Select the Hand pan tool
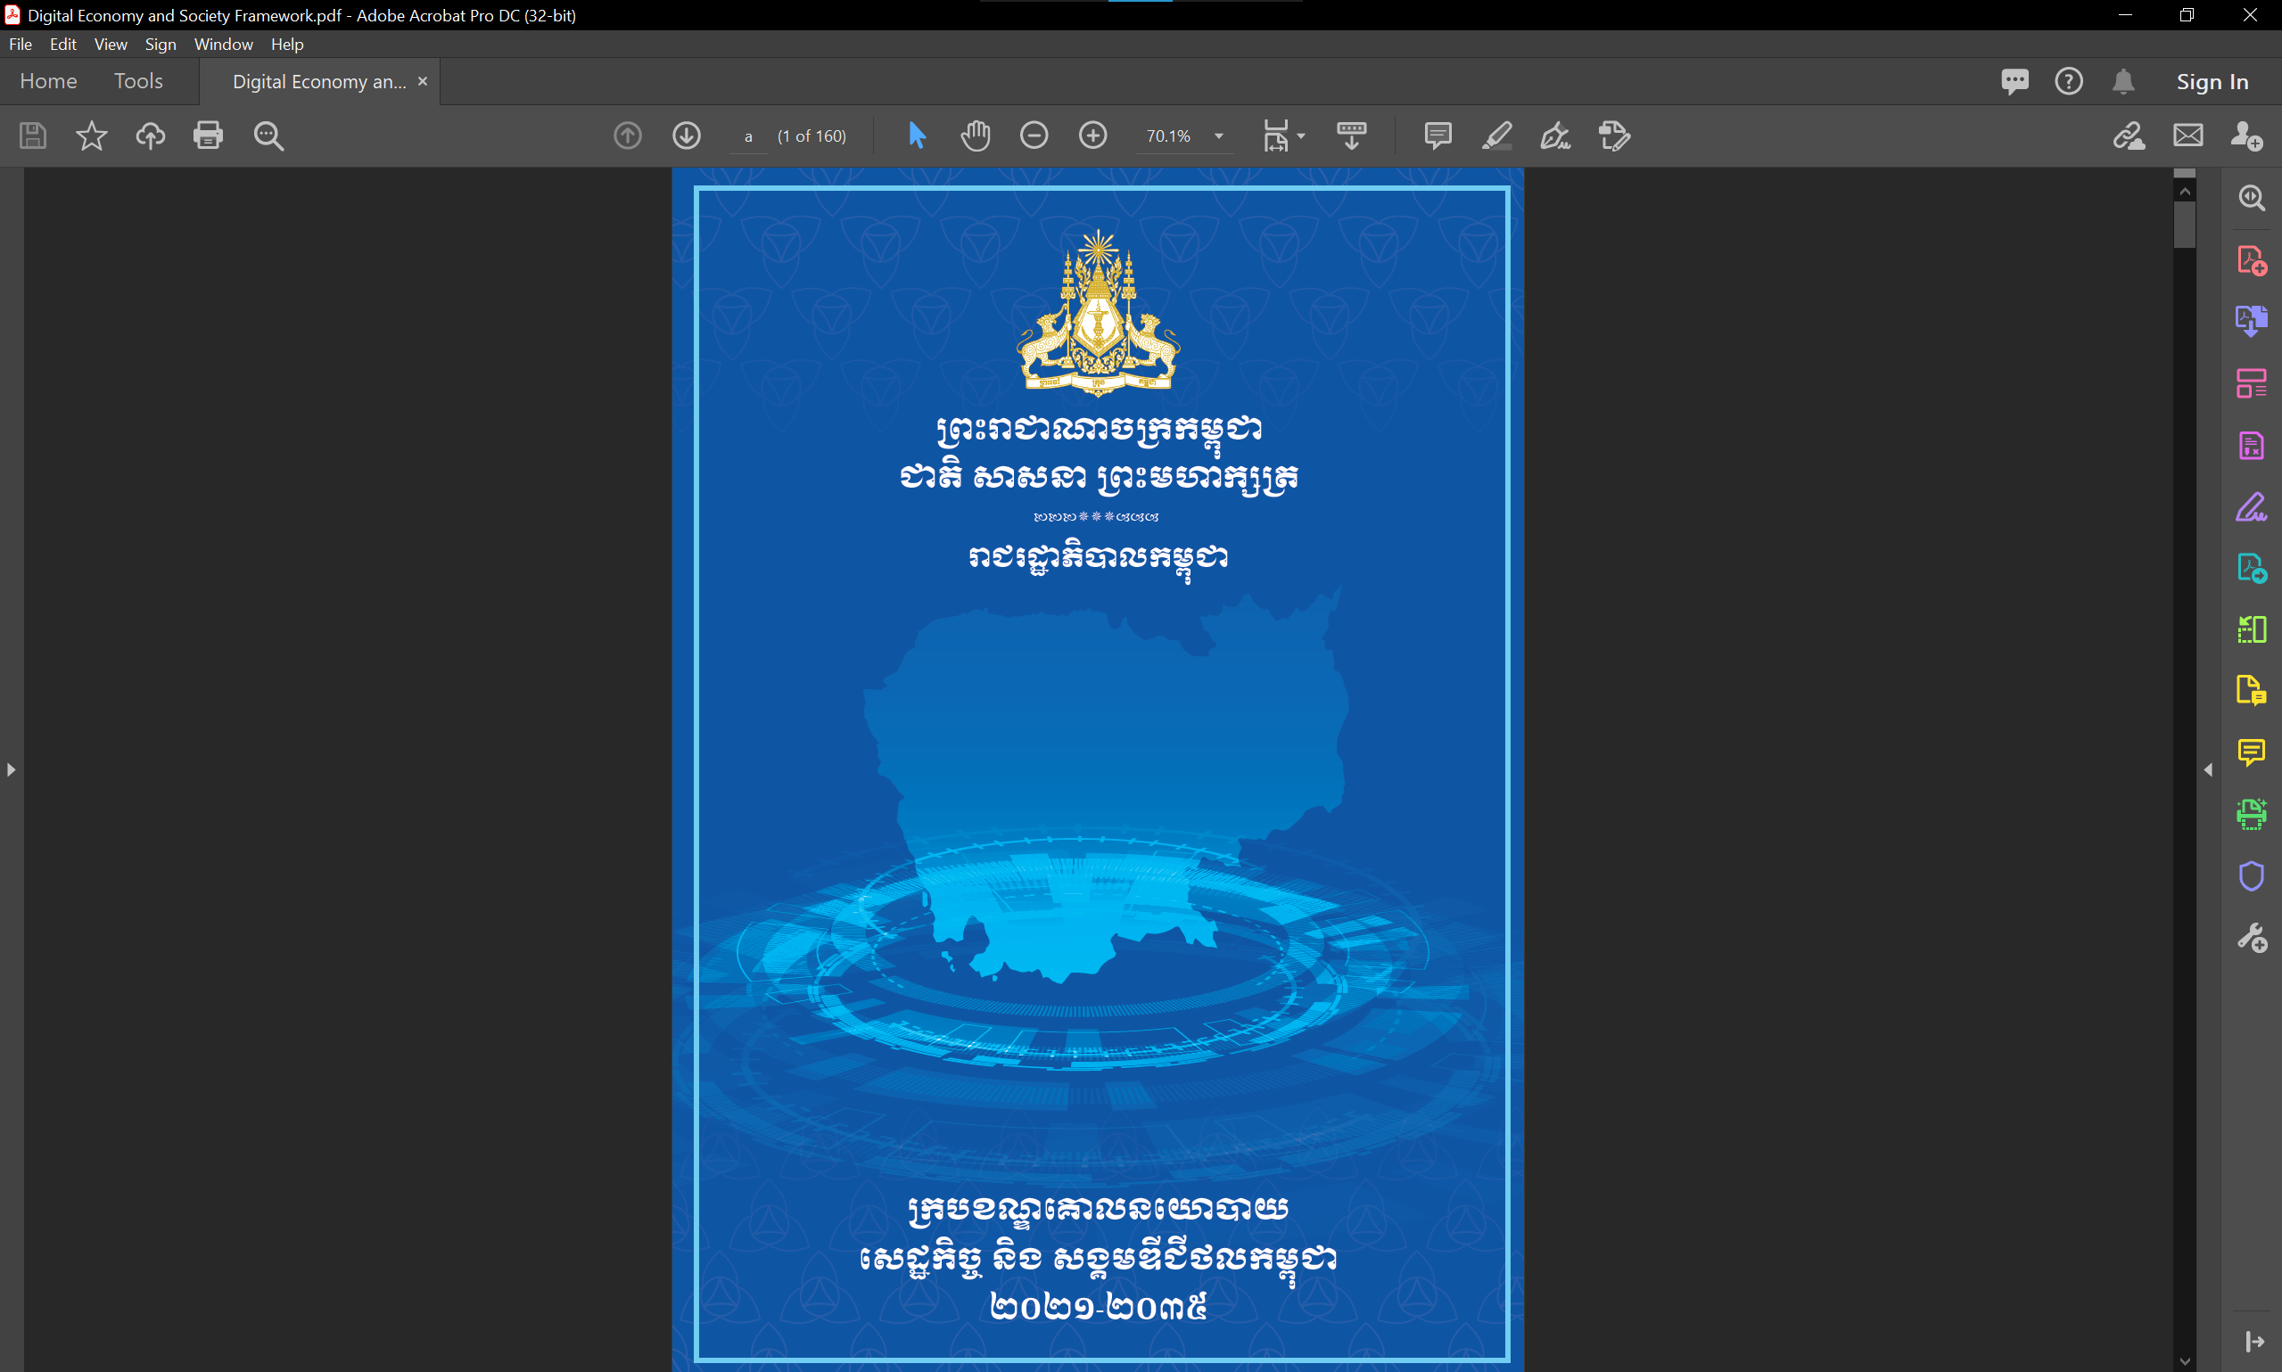The height and width of the screenshot is (1372, 2282). [975, 136]
